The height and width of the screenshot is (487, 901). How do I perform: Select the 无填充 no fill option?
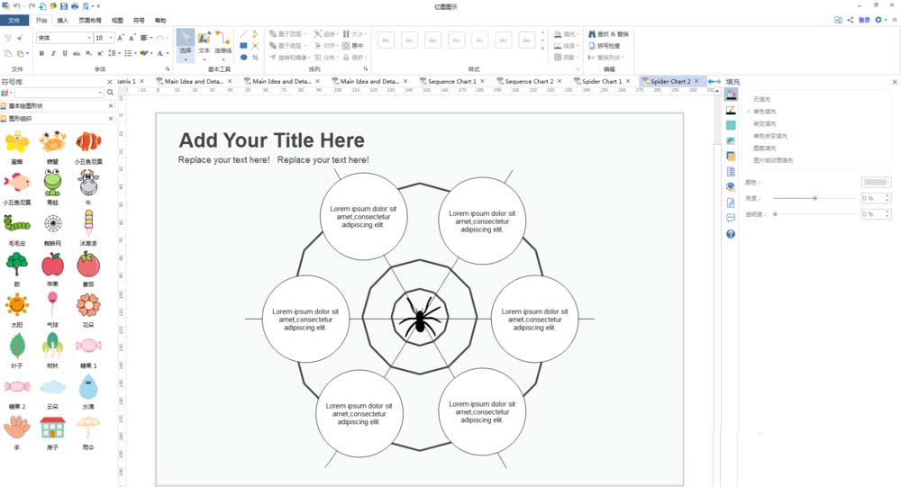coord(761,99)
